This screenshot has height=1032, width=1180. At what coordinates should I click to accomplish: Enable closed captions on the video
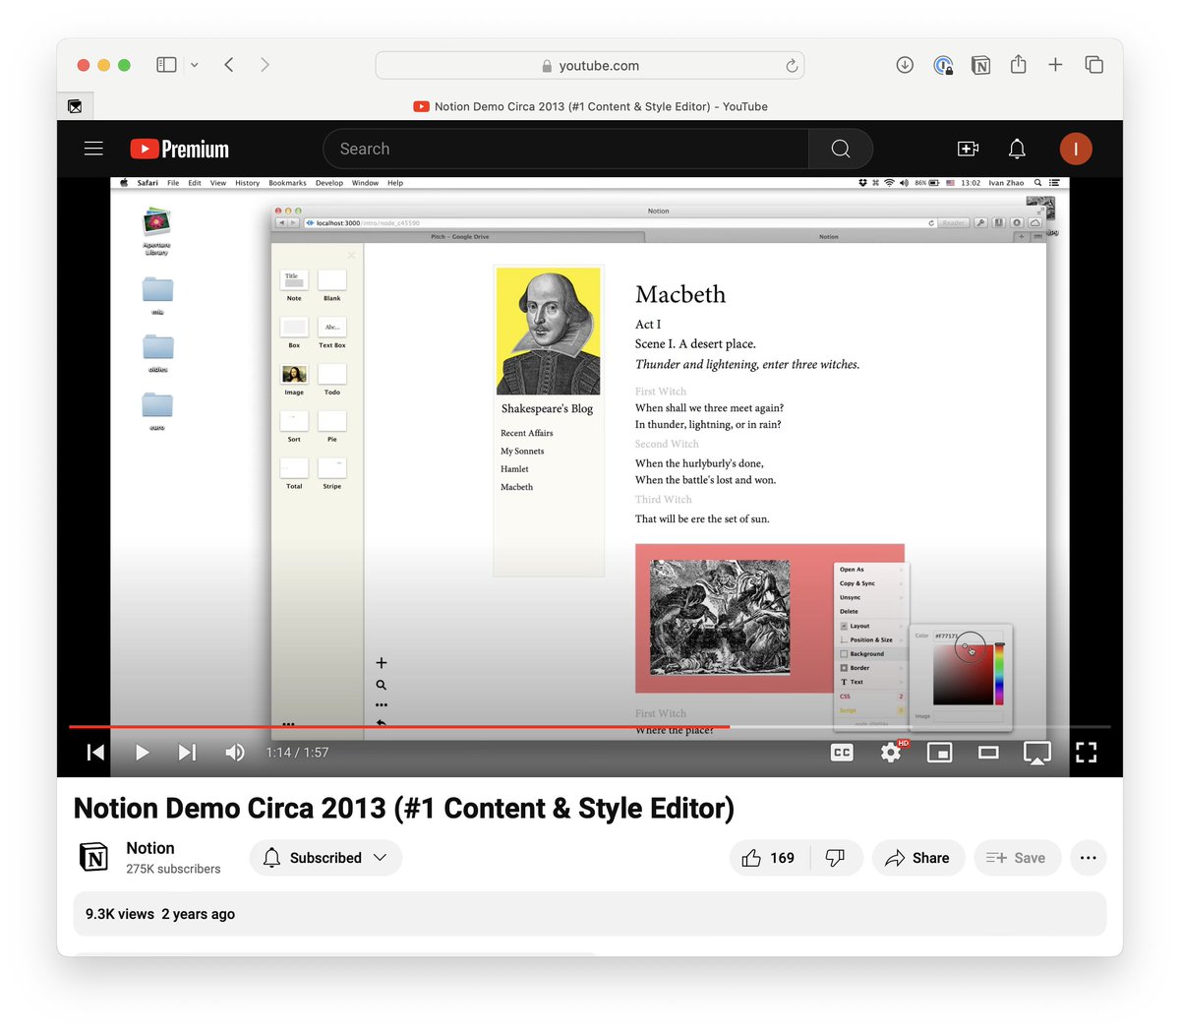click(841, 752)
